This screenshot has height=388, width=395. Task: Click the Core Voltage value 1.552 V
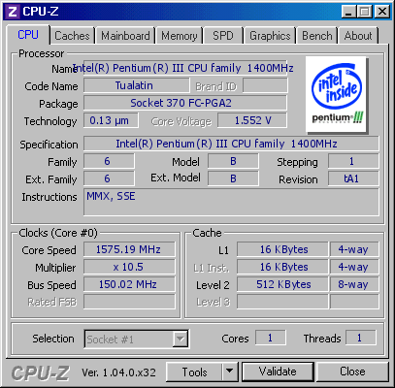[x=252, y=120]
